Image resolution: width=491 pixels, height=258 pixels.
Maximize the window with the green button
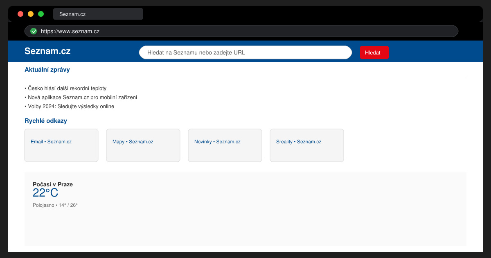coord(41,14)
